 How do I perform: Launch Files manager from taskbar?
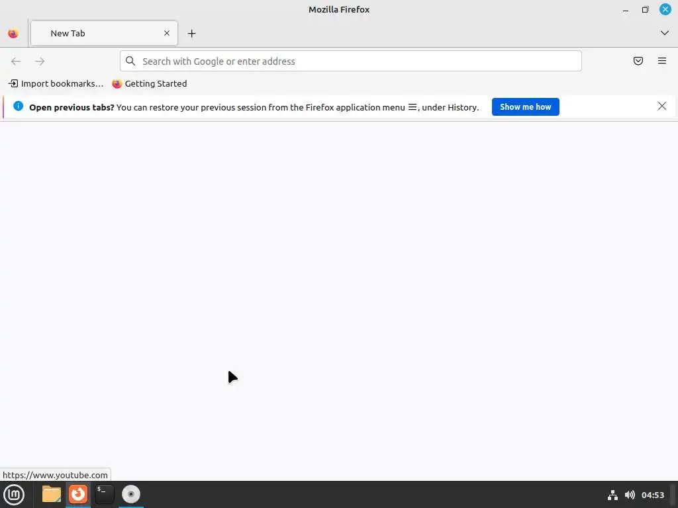click(x=52, y=494)
